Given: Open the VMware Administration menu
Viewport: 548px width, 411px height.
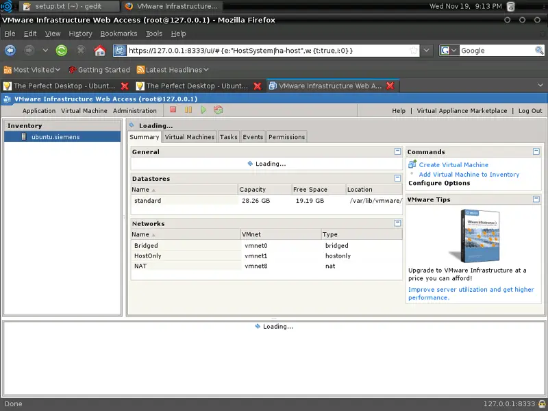Looking at the screenshot, I should click(134, 111).
